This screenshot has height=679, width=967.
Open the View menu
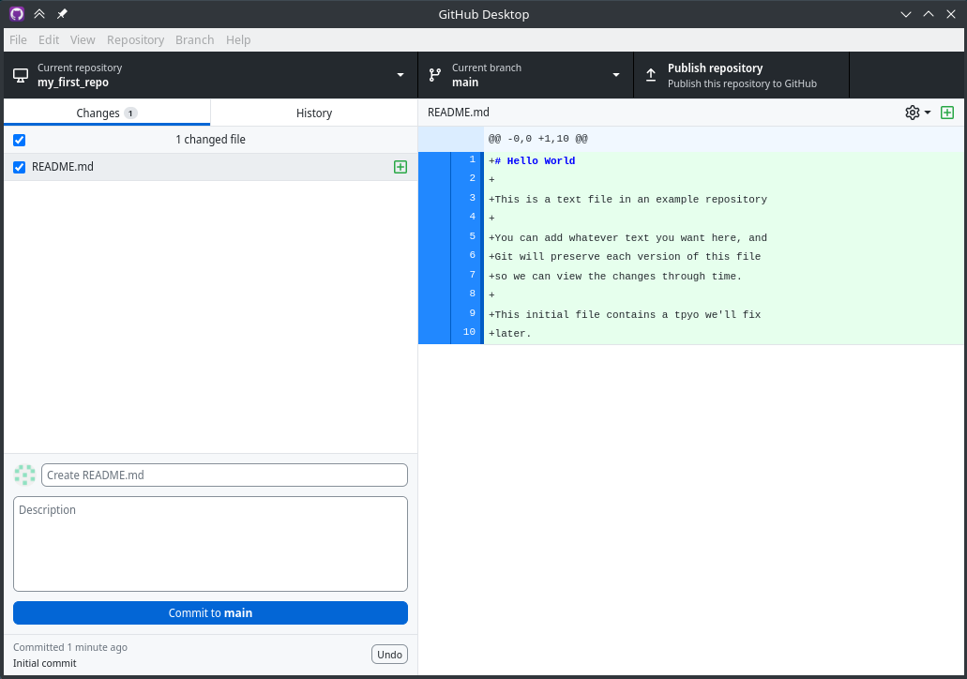[x=83, y=40]
